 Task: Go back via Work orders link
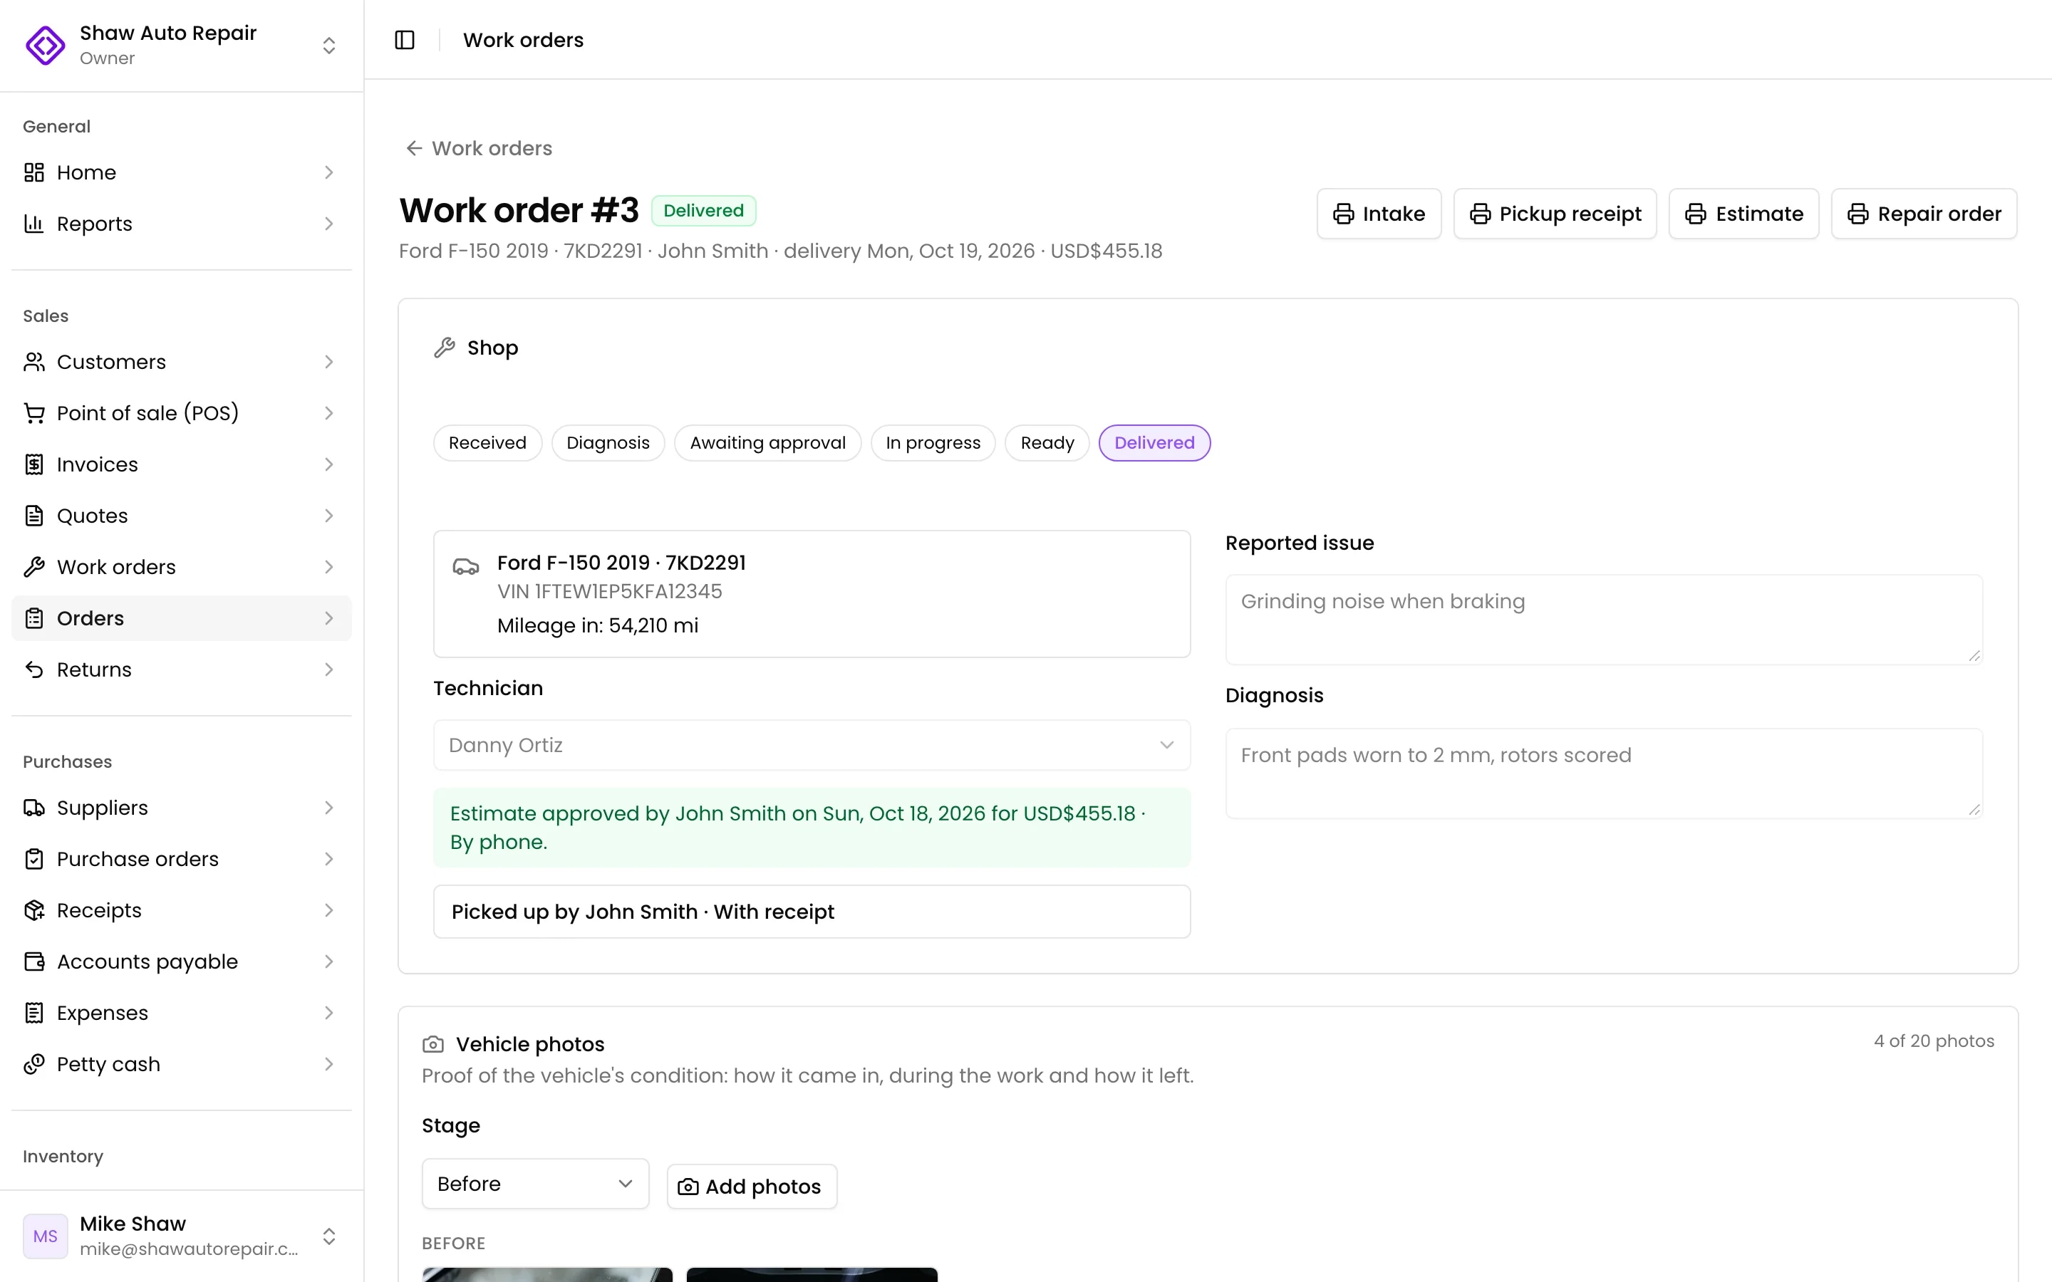click(x=479, y=148)
